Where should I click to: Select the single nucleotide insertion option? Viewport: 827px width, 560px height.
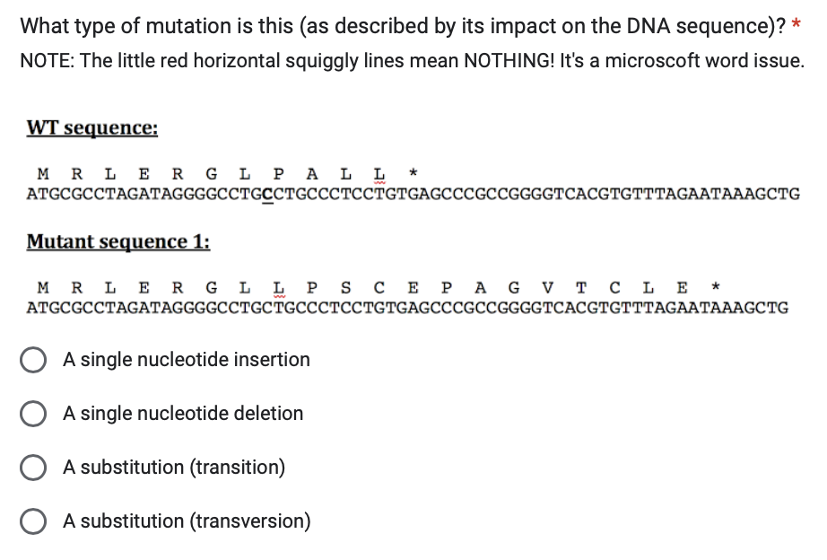tap(186, 359)
